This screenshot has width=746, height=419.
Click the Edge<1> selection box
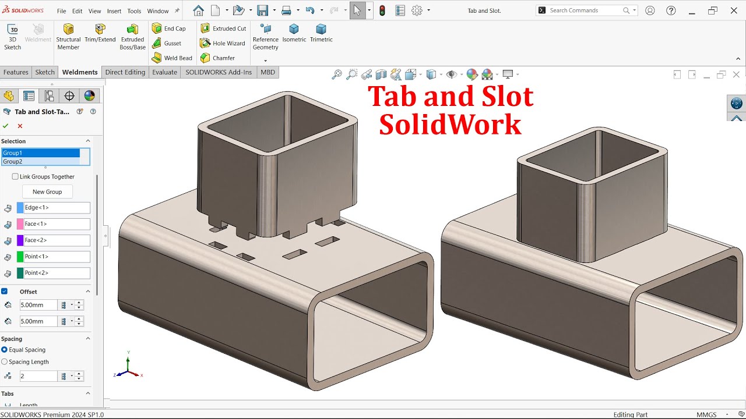(57, 208)
